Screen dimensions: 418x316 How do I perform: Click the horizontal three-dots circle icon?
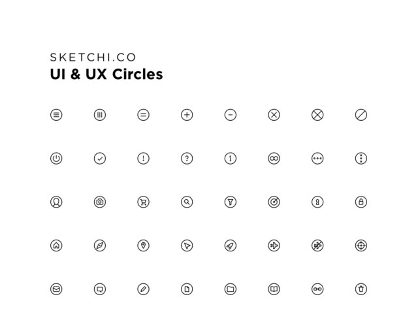[317, 159]
